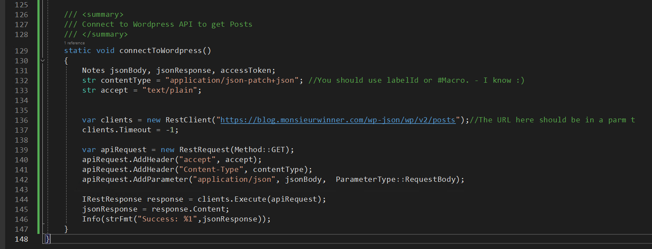Open the 1 reference CodeLens link
652x249 pixels.
click(x=74, y=43)
